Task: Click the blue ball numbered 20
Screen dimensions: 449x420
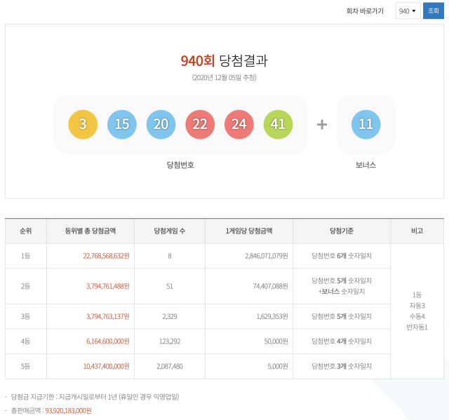Action: coord(161,124)
